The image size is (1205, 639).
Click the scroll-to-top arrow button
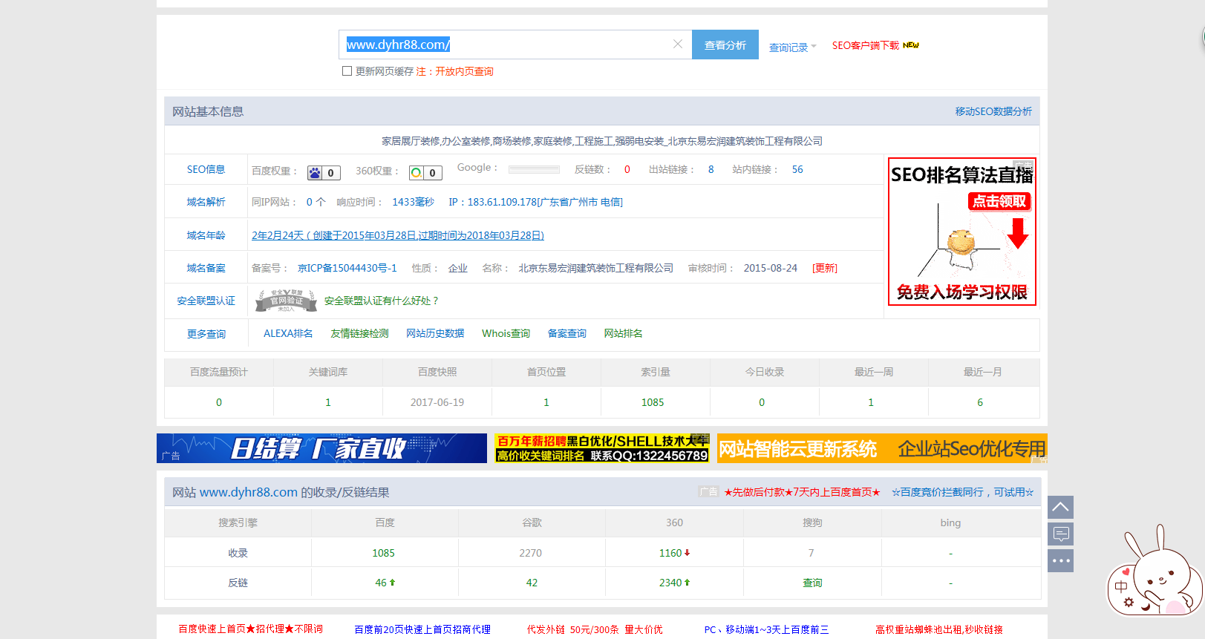(x=1060, y=507)
